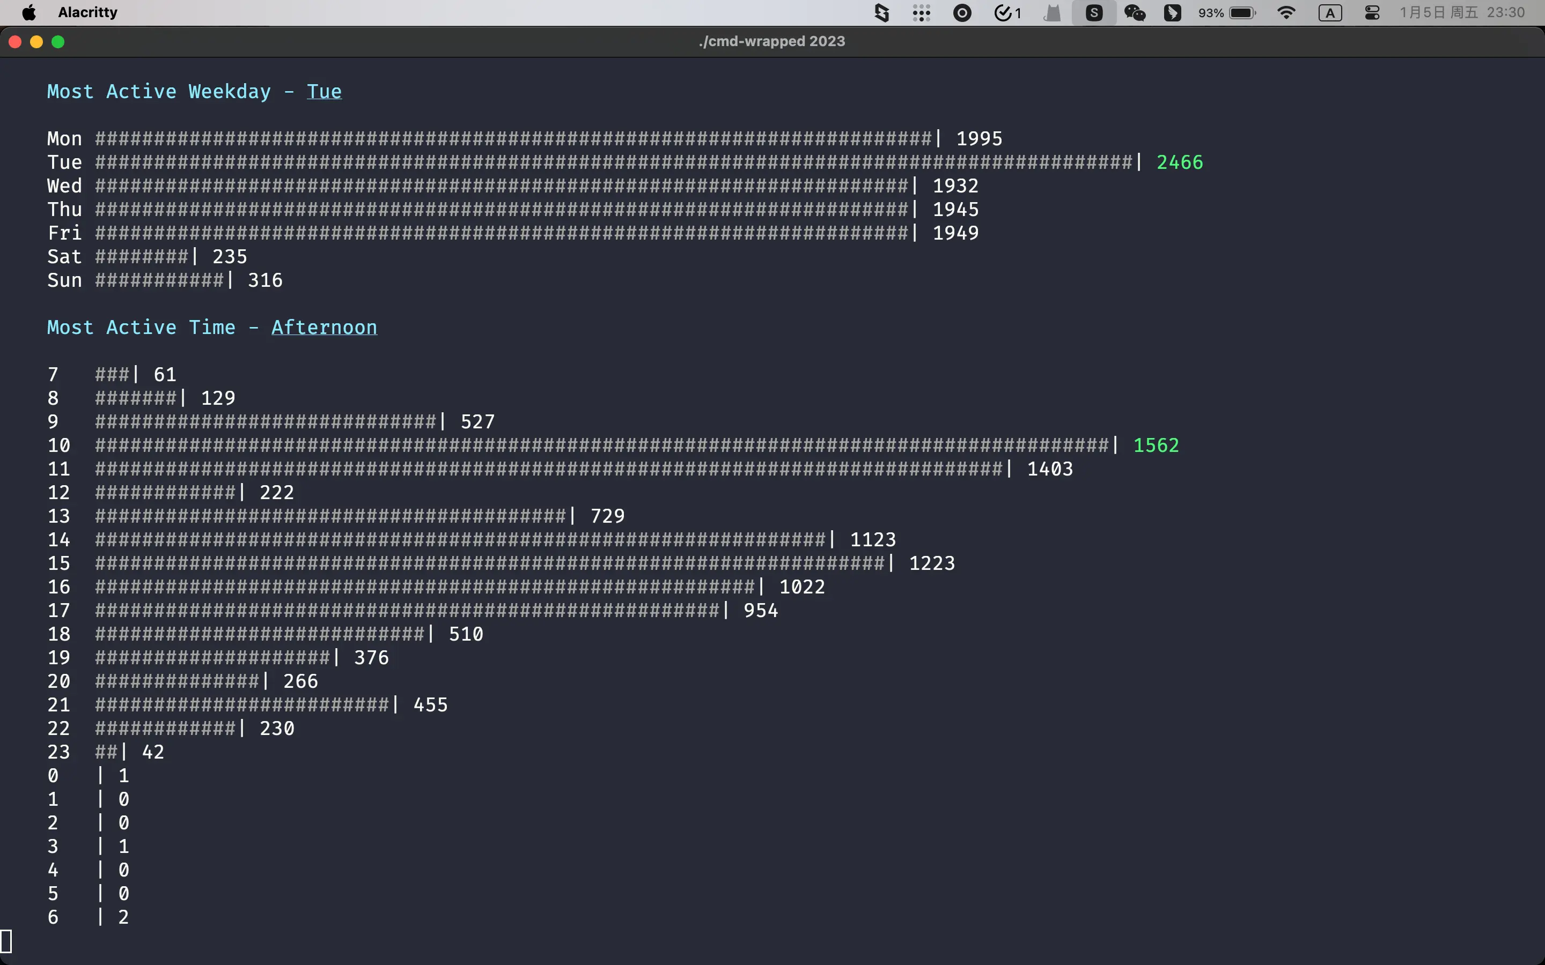Click the Sat count 235

coord(230,257)
